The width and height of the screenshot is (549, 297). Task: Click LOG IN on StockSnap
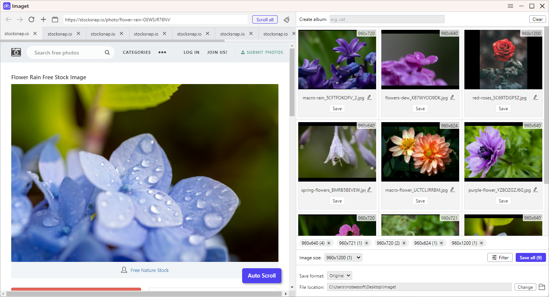[191, 52]
